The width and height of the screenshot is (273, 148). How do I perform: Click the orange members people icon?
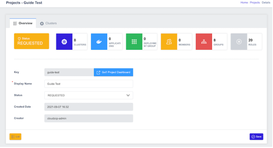[x=169, y=42]
